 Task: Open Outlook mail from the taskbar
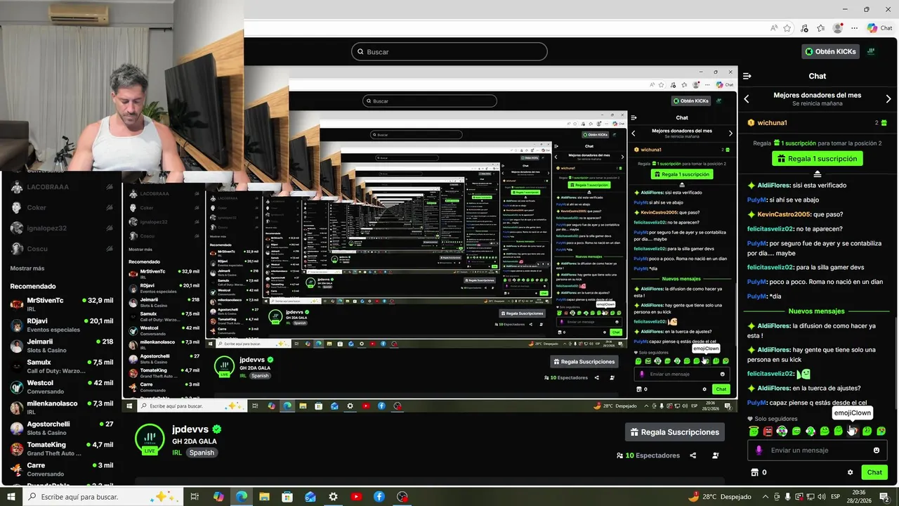310,497
